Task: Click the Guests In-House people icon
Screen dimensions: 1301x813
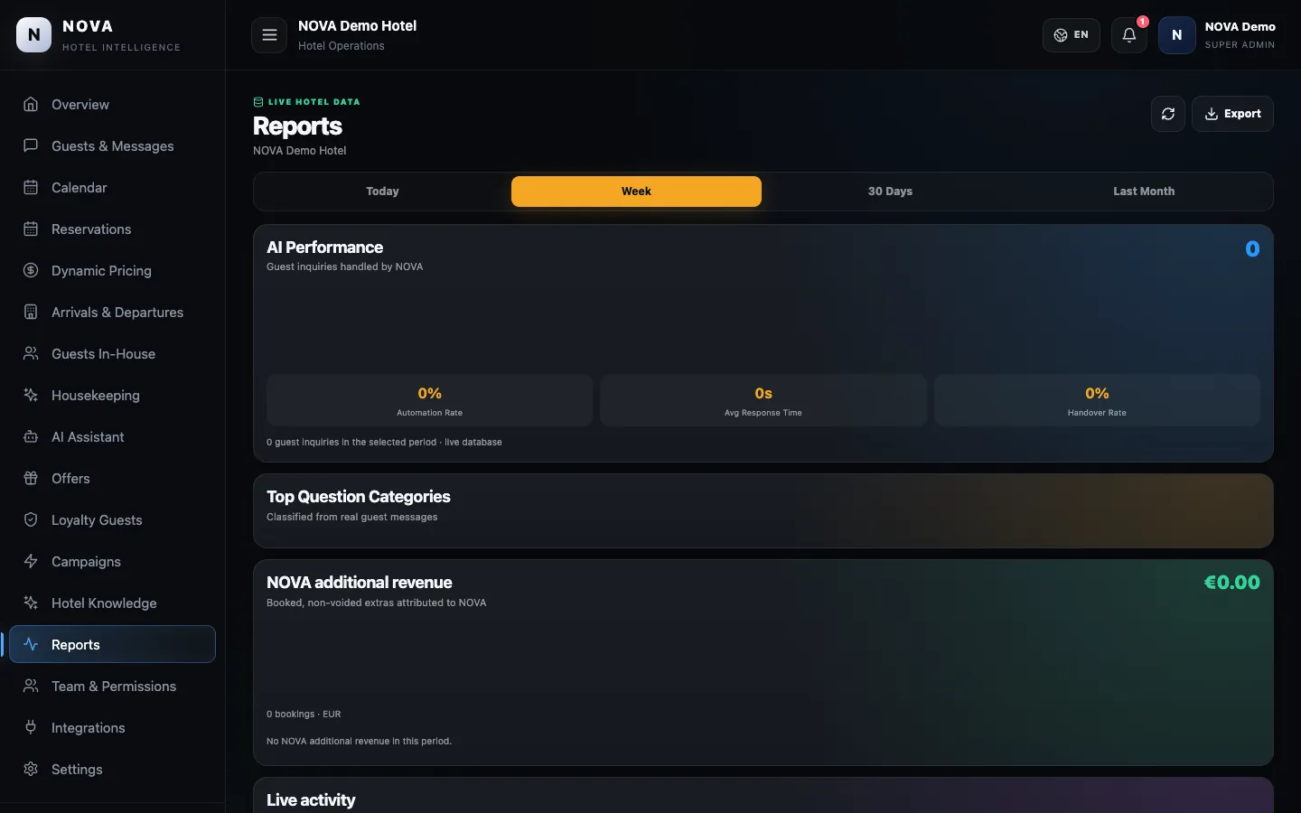Action: point(31,353)
